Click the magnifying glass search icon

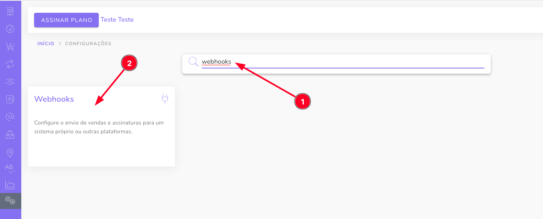[193, 62]
